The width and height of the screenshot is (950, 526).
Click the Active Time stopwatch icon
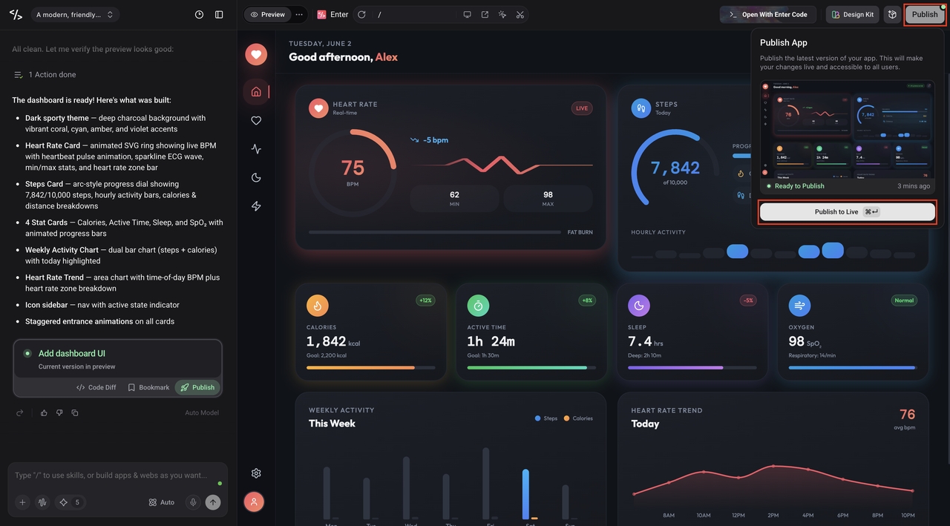click(x=479, y=305)
